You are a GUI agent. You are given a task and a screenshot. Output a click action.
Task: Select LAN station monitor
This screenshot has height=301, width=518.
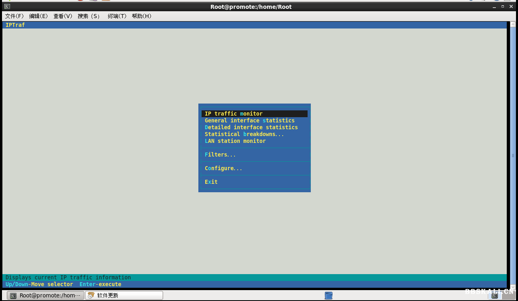235,141
